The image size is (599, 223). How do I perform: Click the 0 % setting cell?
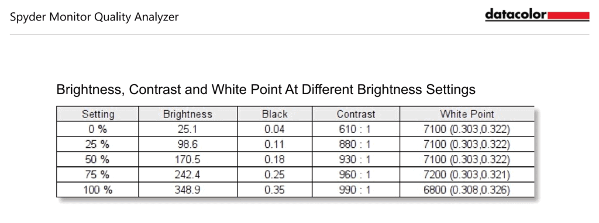(98, 129)
